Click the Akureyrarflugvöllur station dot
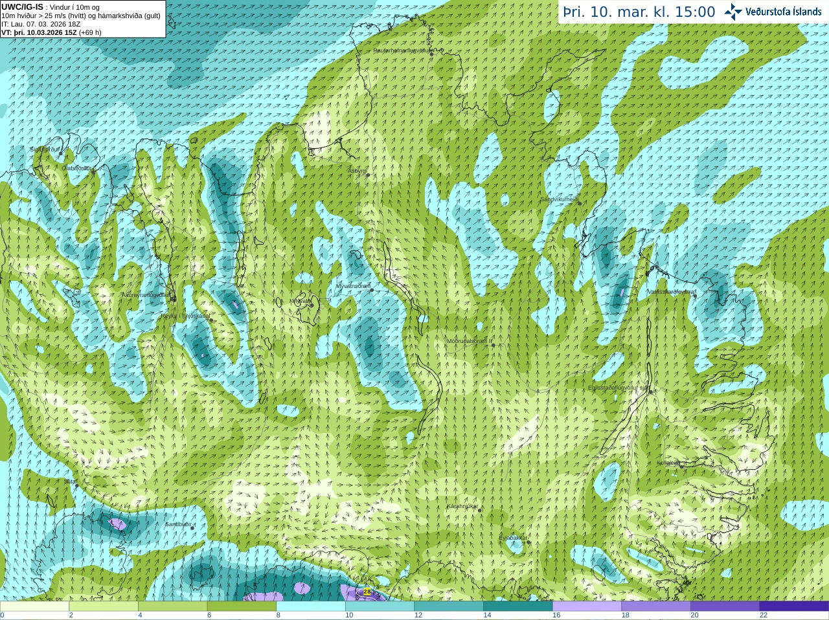Screen dimensions: 829x620 point(173,298)
